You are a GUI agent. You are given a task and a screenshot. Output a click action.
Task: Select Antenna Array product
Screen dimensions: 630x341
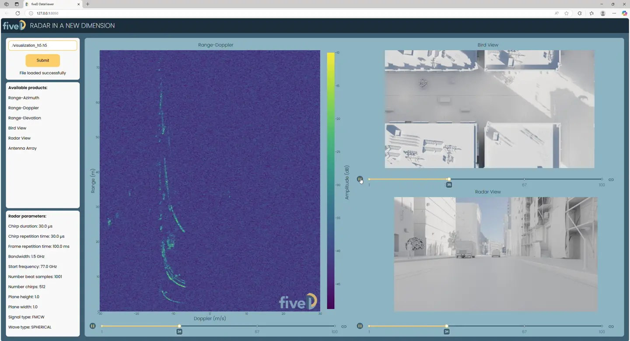(x=22, y=148)
